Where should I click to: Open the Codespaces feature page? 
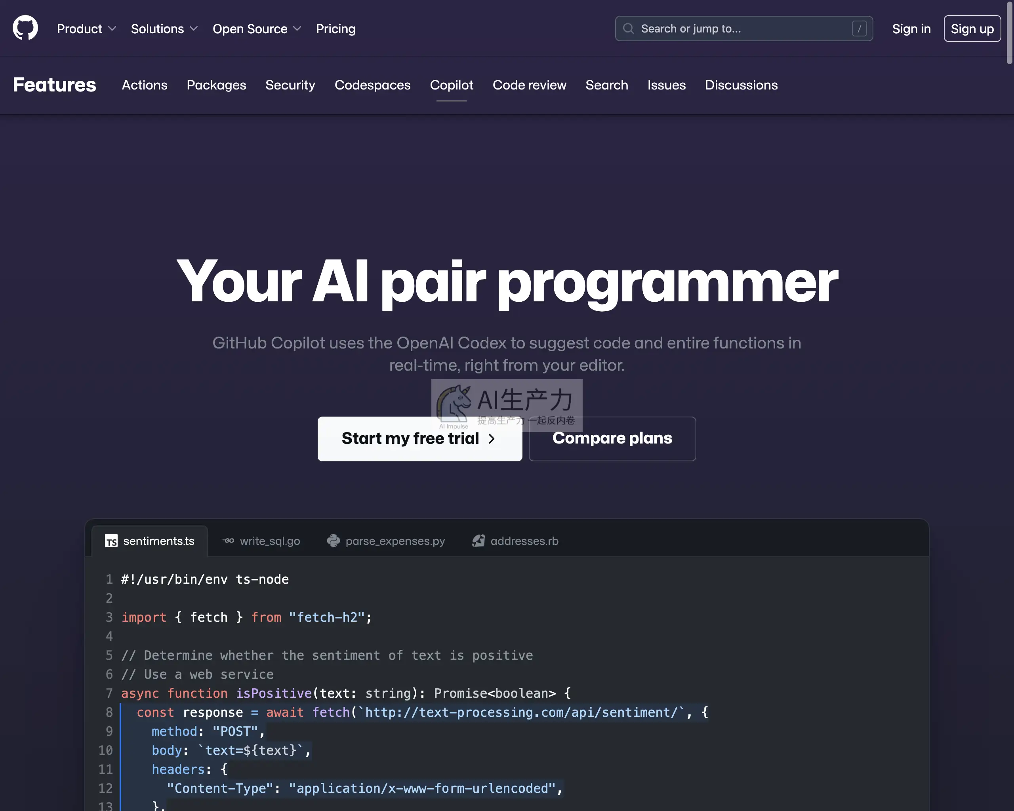(x=372, y=85)
